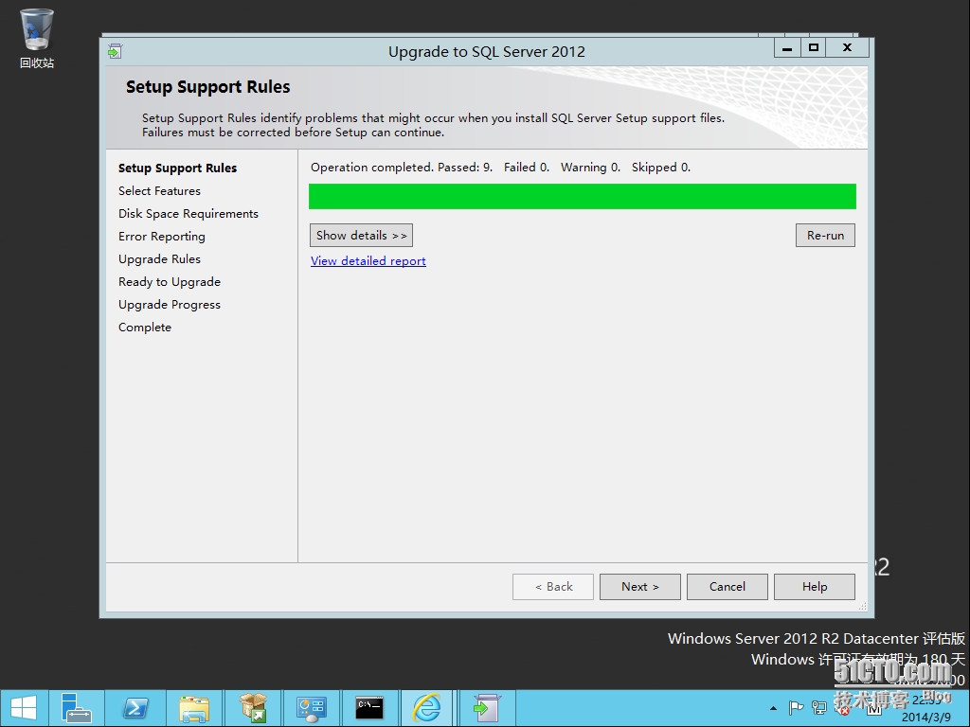
Task: Select the Disk Space Requirements step
Action: click(x=189, y=214)
